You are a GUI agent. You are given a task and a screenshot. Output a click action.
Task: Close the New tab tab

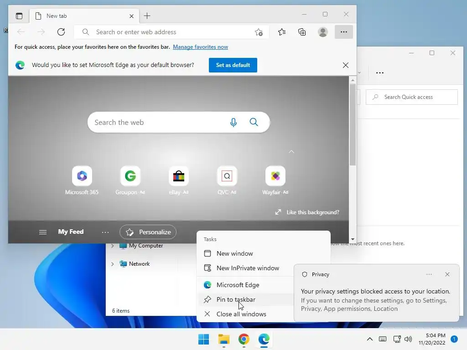point(131,16)
